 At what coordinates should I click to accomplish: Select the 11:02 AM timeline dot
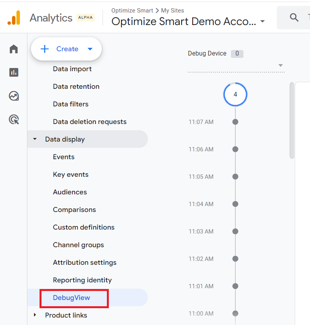click(x=235, y=259)
